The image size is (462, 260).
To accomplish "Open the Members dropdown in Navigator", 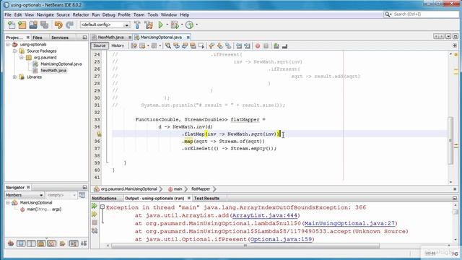I will tap(24, 195).
